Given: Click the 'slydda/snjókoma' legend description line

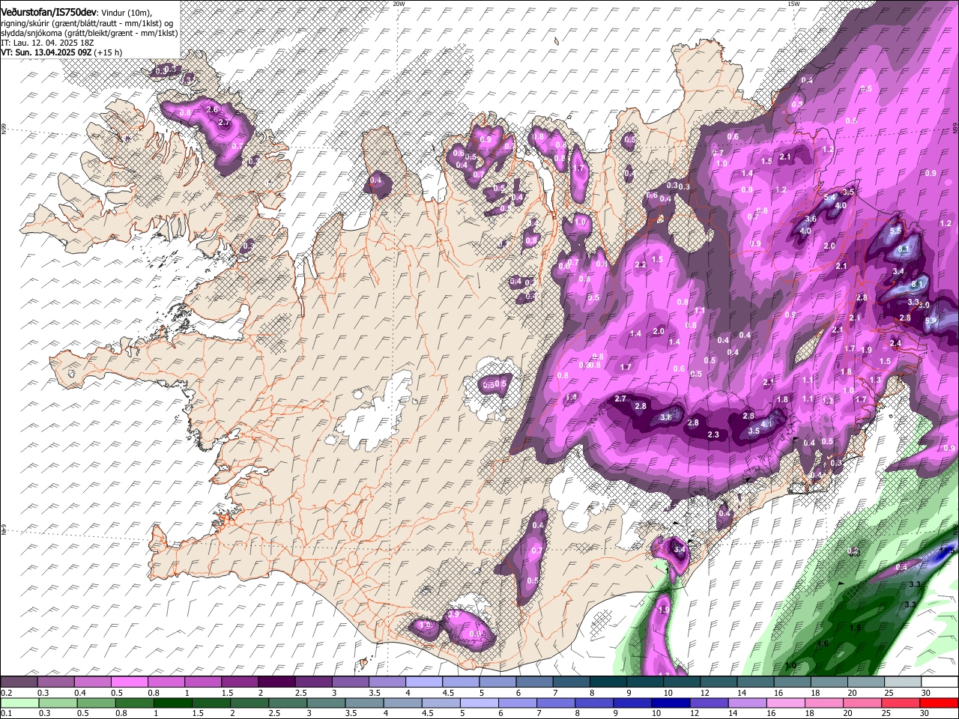Looking at the screenshot, I should (89, 33).
